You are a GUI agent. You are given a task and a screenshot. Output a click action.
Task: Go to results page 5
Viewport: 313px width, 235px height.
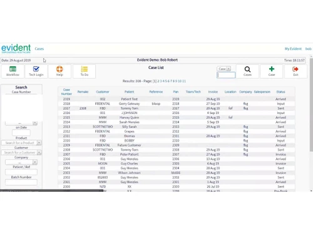pos(166,81)
